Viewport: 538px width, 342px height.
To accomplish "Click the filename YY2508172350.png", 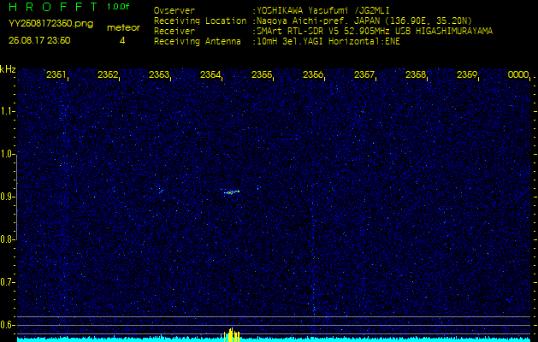I will click(50, 24).
